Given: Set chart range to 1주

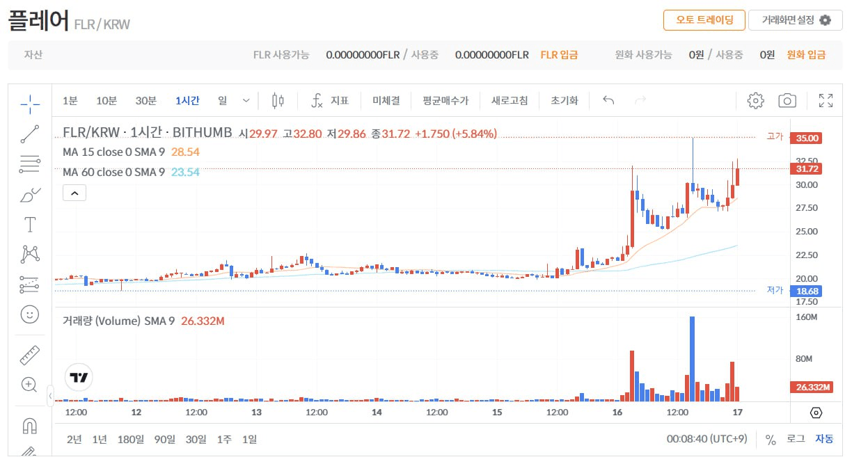Looking at the screenshot, I should [x=224, y=439].
